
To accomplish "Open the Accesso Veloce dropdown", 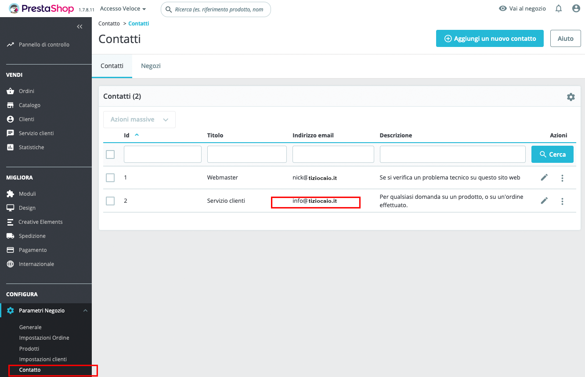I will tap(123, 9).
